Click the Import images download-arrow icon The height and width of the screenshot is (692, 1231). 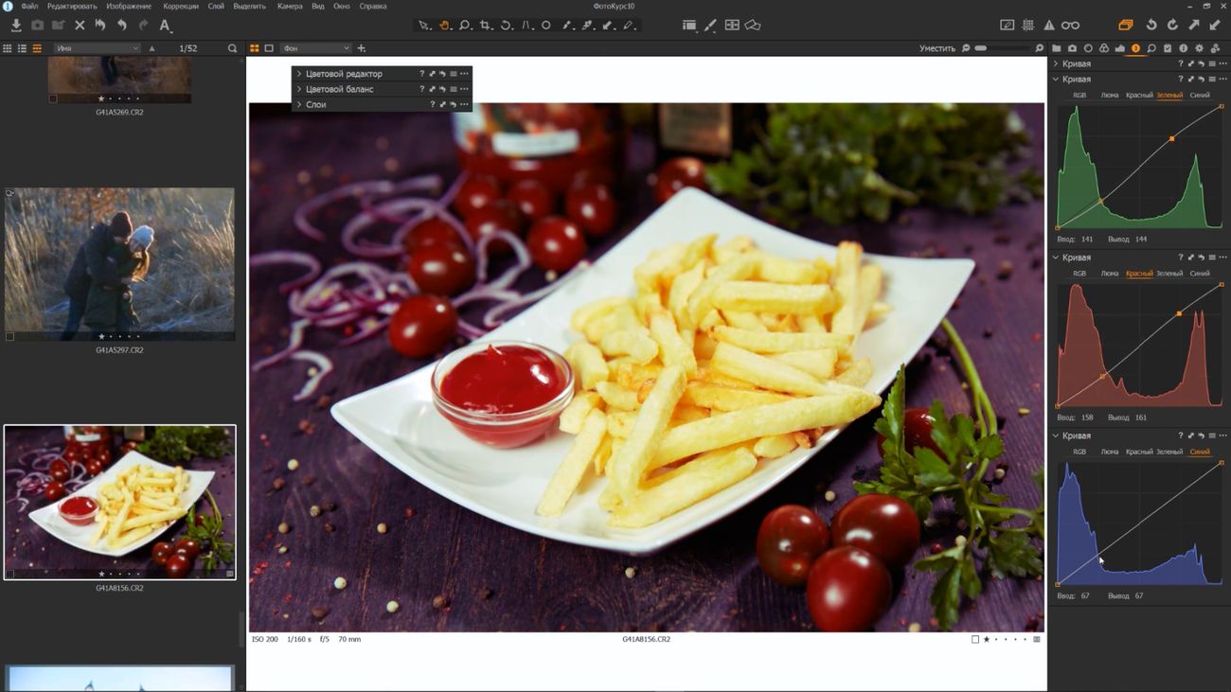(x=16, y=26)
